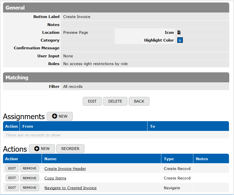Image resolution: width=234 pixels, height=195 pixels.
Task: Click 'There are no records to show' text
Action: coord(33,135)
